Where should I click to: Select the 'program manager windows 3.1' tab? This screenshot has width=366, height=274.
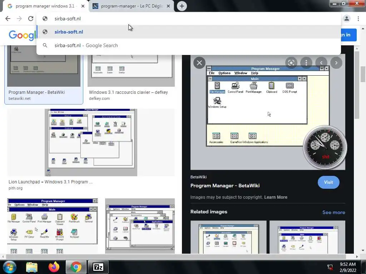click(45, 6)
